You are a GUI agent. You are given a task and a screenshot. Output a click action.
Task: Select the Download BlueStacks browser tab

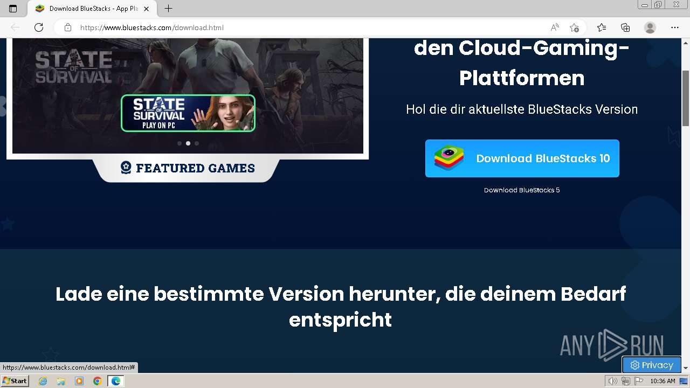[x=93, y=9]
